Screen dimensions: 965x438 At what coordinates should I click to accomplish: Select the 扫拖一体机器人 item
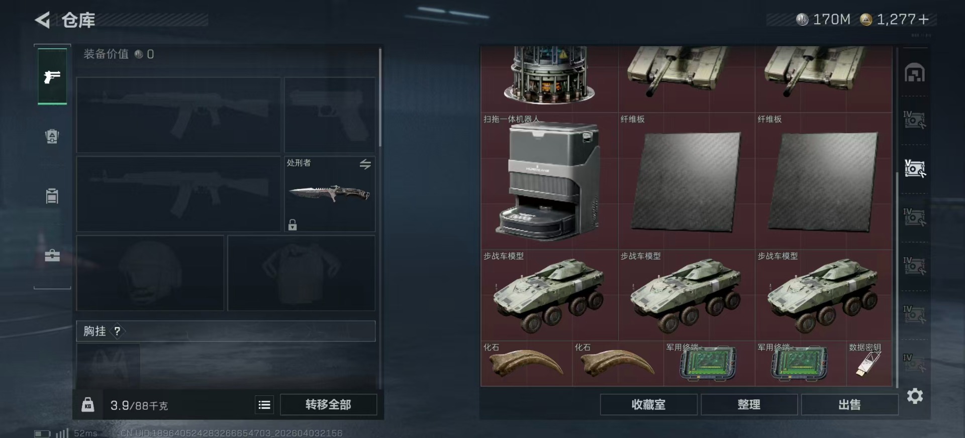549,181
